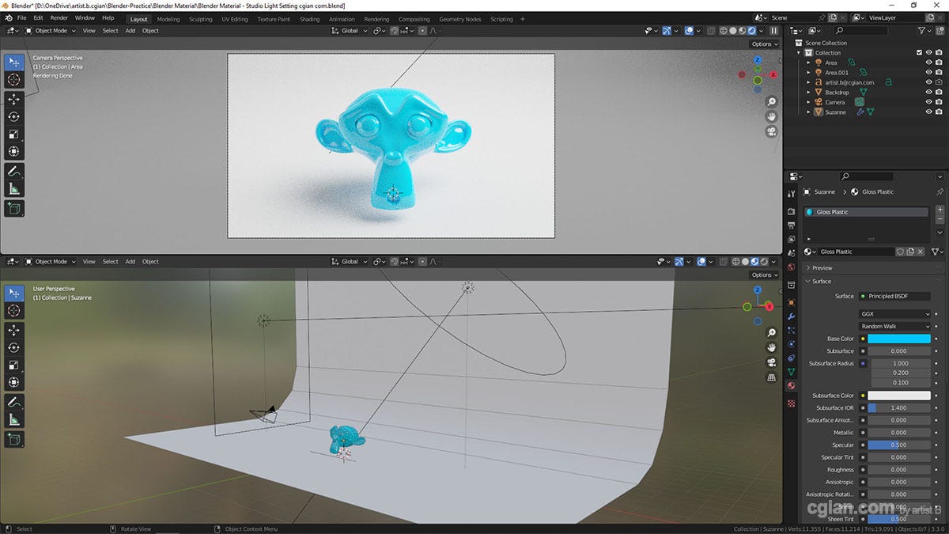The height and width of the screenshot is (534, 949).
Task: Disable Suzanne's render visibility camera toggle
Action: pyautogui.click(x=939, y=112)
